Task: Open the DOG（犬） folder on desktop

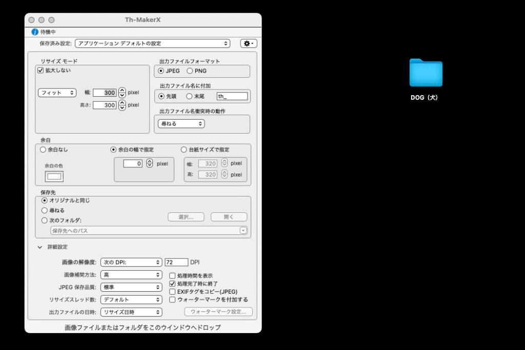Action: tap(426, 74)
